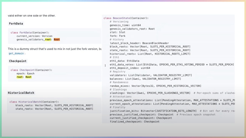Click 'latest_block_header: BeaconBlockHeader' line
This screenshot has height=138, width=246.
tap(139, 43)
